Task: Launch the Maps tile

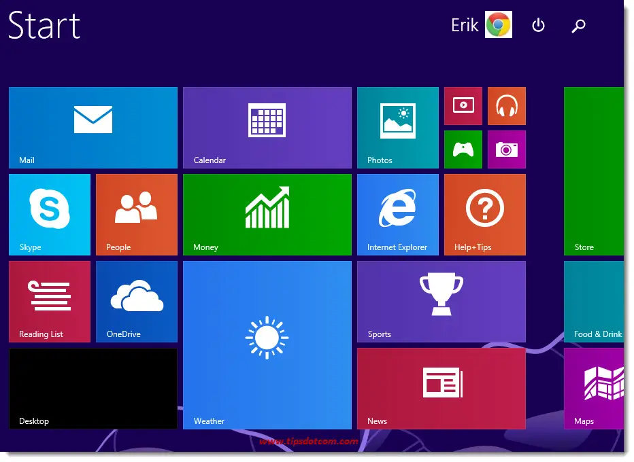Action: [594, 389]
